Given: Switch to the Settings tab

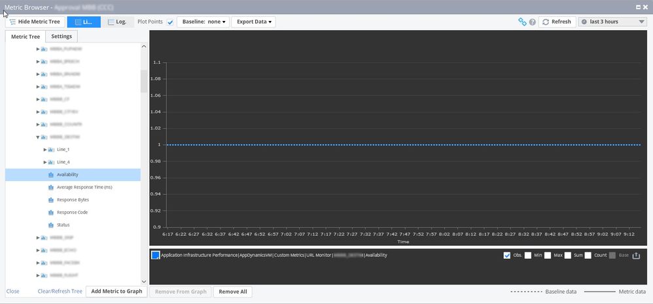Looking at the screenshot, I should pyautogui.click(x=62, y=36).
